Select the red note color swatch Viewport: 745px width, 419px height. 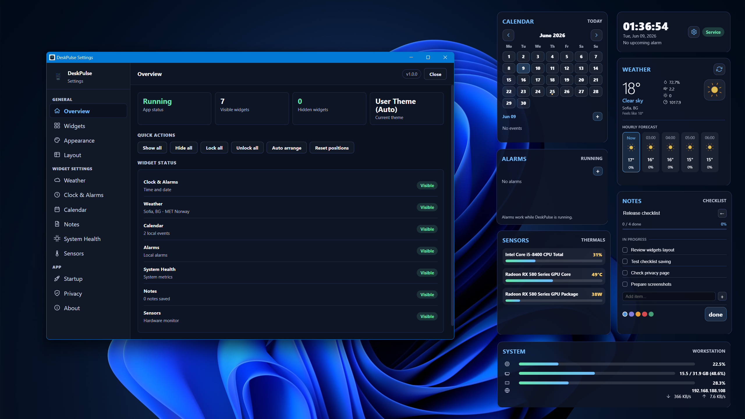645,314
